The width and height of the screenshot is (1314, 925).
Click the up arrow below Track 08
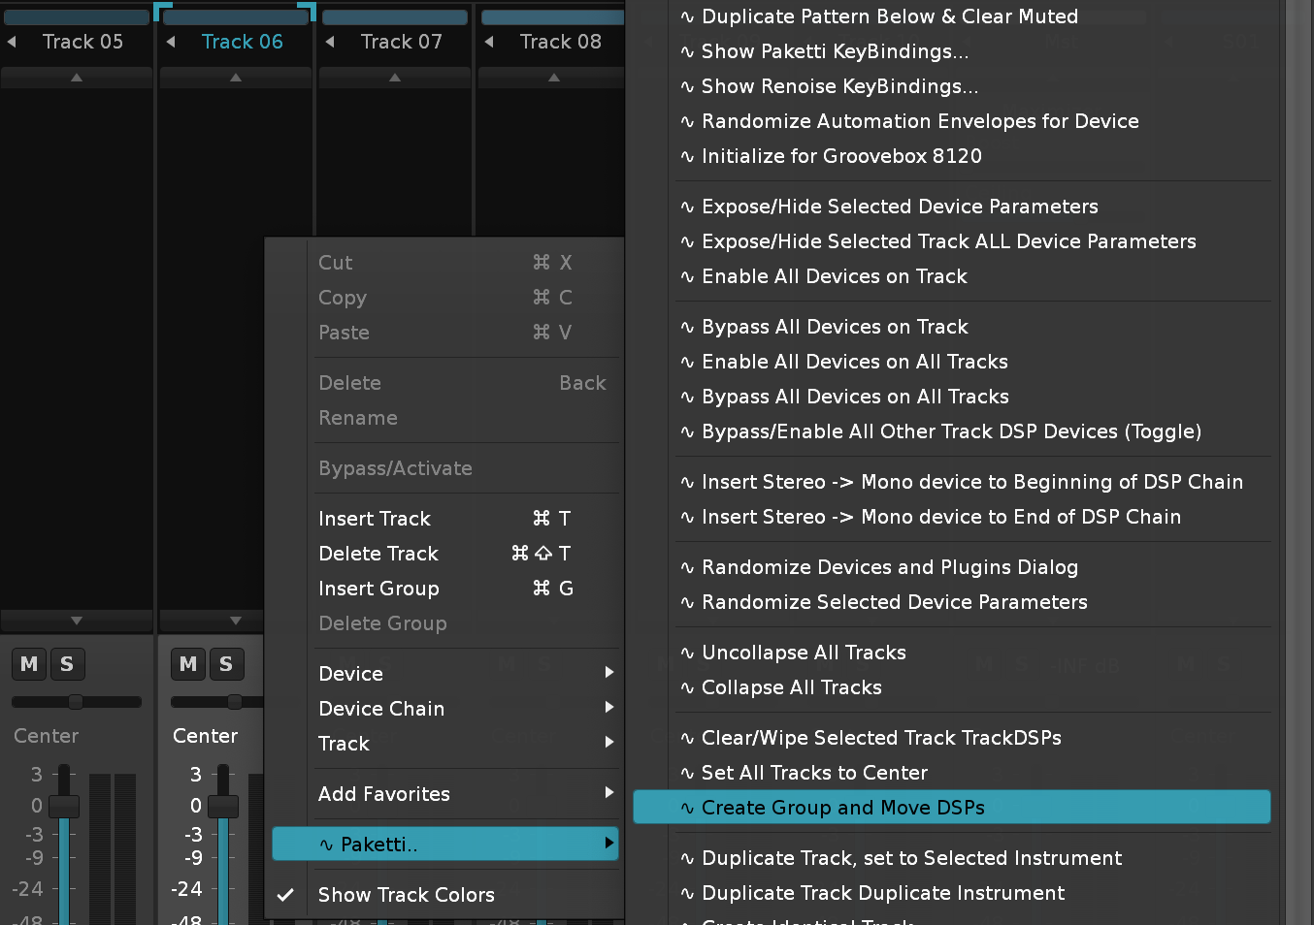click(553, 78)
